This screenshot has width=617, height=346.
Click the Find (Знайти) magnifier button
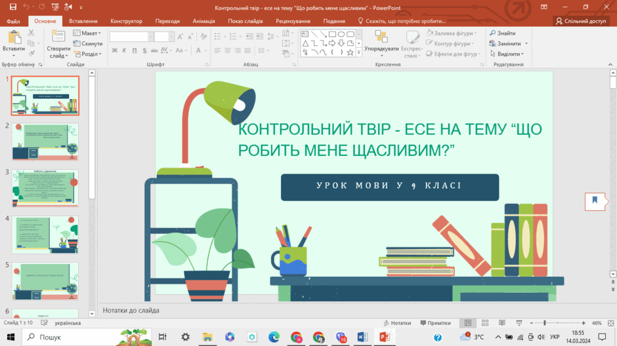502,33
